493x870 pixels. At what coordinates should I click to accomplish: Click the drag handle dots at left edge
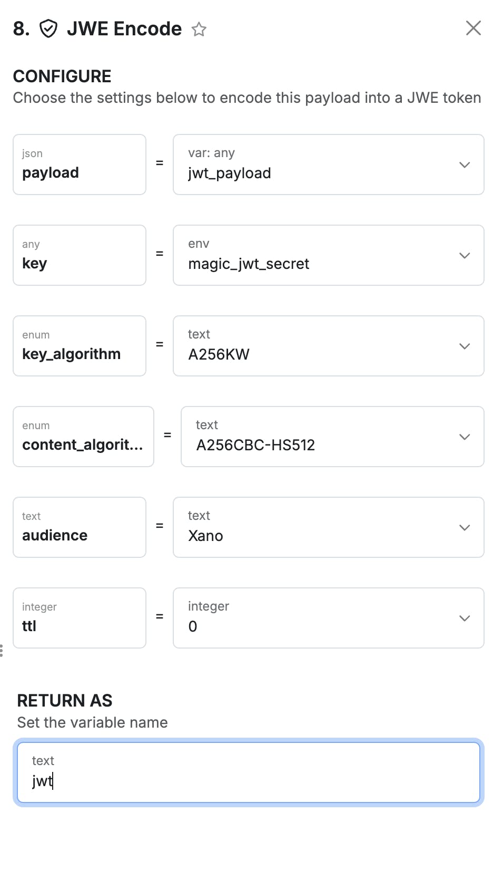[x=2, y=651]
